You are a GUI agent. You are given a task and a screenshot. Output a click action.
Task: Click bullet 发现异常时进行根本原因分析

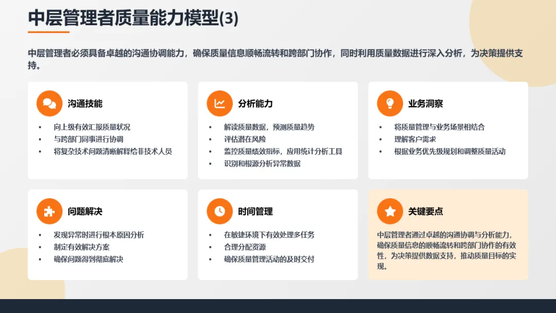98,235
